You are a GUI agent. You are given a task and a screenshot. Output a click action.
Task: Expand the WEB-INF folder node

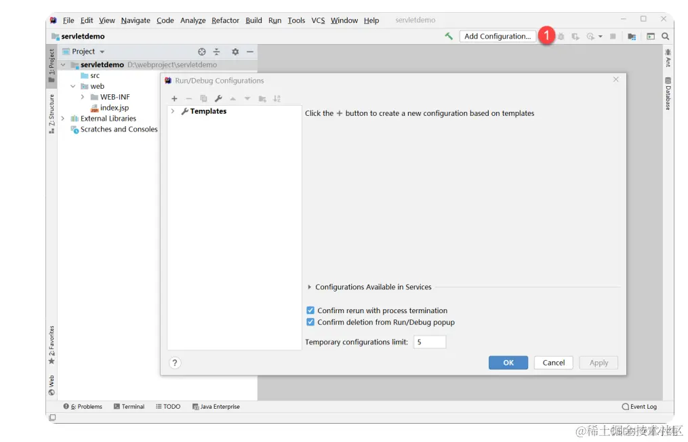pos(83,97)
